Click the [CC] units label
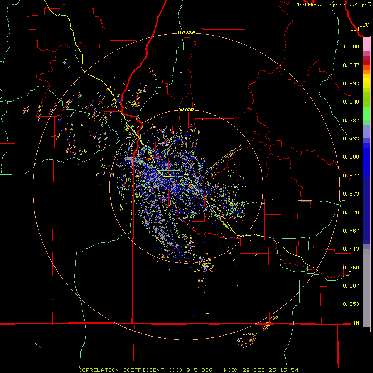The width and height of the screenshot is (373, 373). (x=354, y=29)
